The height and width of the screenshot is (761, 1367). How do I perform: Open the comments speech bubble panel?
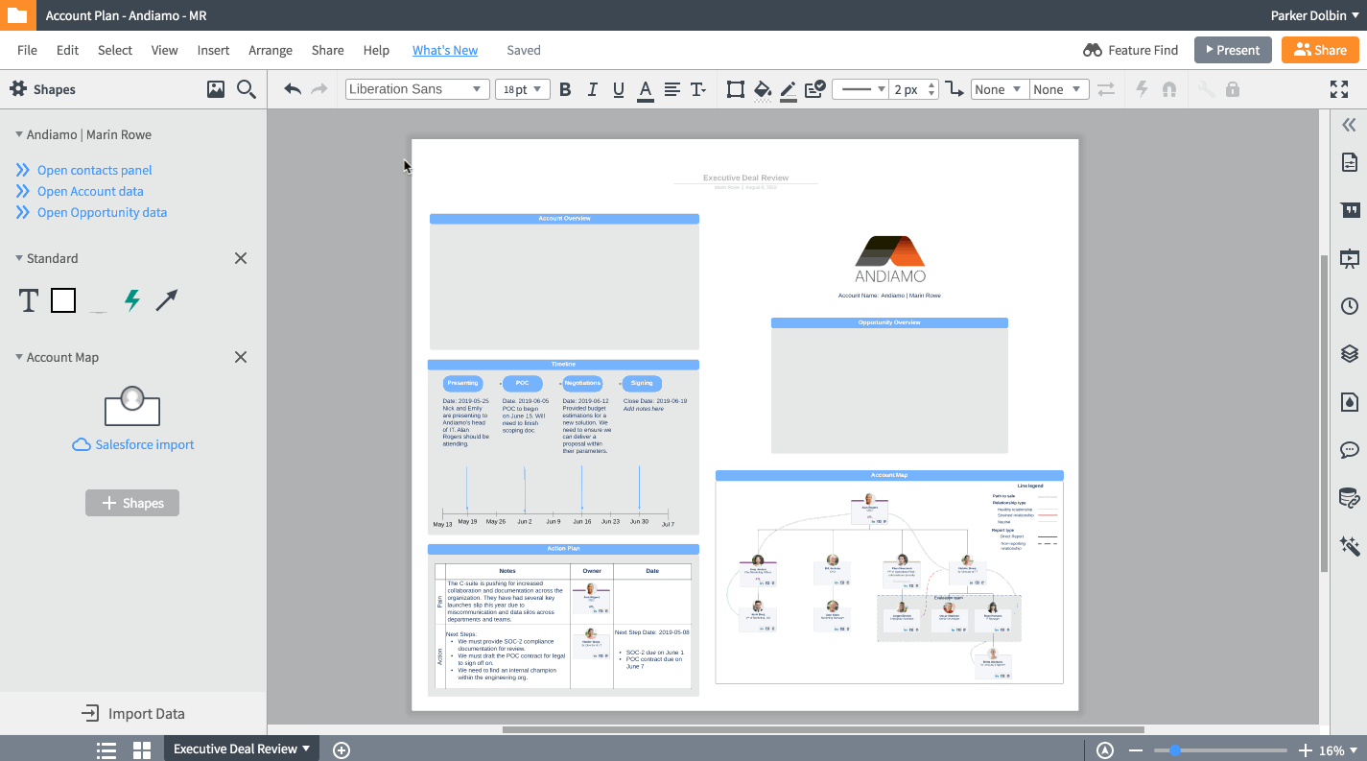1349,449
